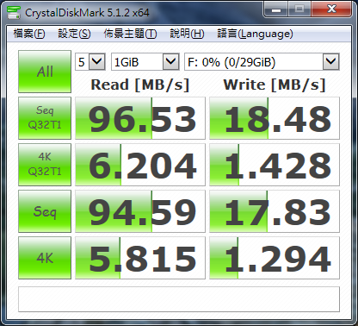Click the 4K Q32T1 write result 1.428
The height and width of the screenshot is (326, 358).
(275, 165)
